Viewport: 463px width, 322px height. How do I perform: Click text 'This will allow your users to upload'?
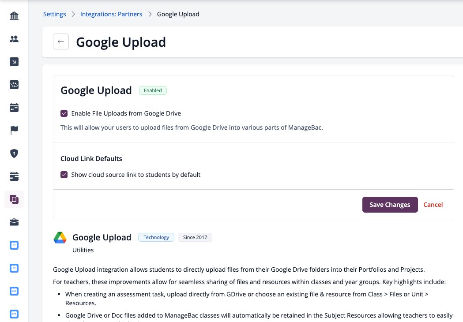(110, 127)
